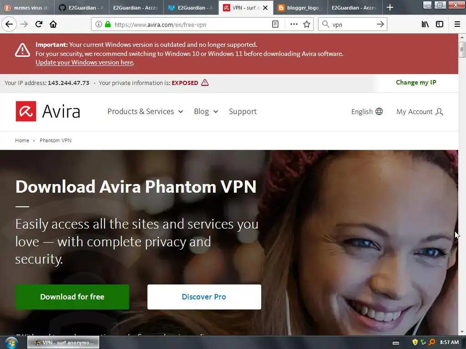Screen dimensions: 466x349
Task: Switch to the GitHub E2Guardian tab
Action: [x=81, y=8]
